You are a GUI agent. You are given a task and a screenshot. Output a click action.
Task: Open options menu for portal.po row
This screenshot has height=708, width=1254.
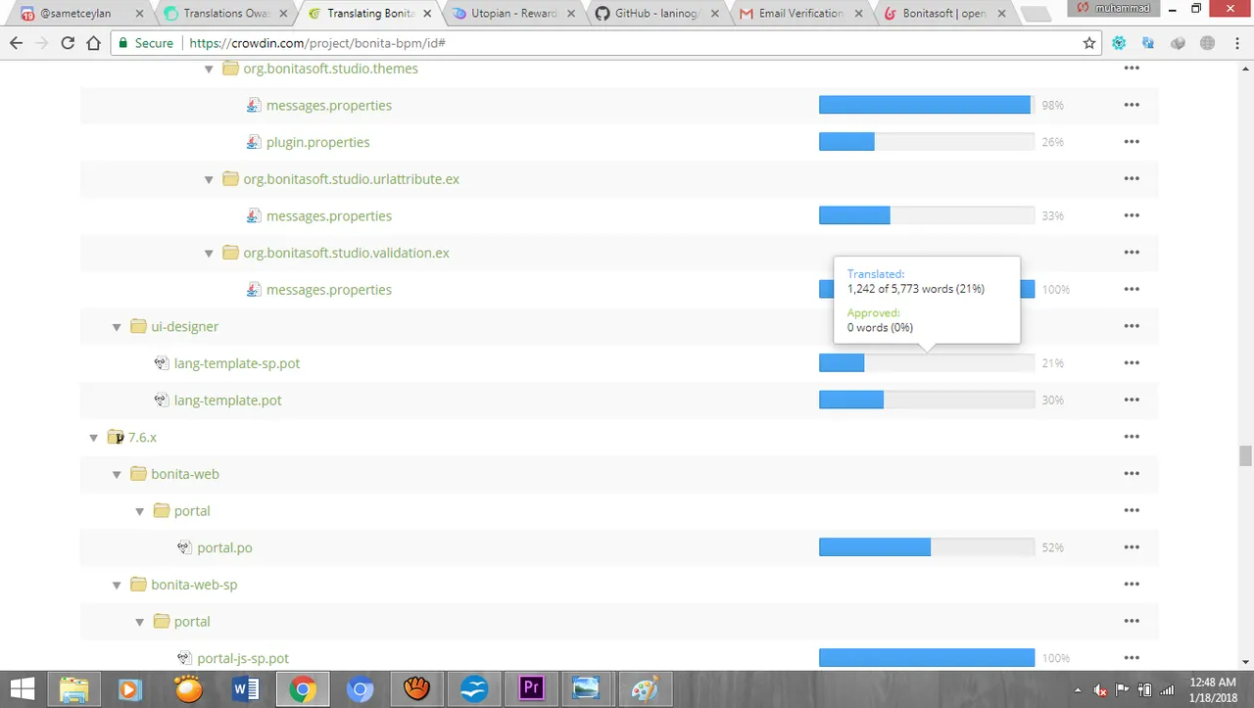pyautogui.click(x=1132, y=547)
